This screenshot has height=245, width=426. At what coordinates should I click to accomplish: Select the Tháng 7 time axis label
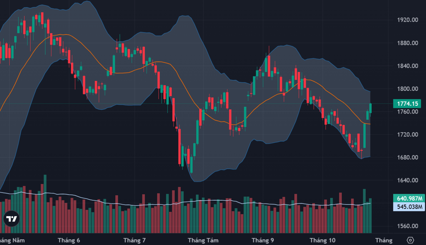[135, 240]
